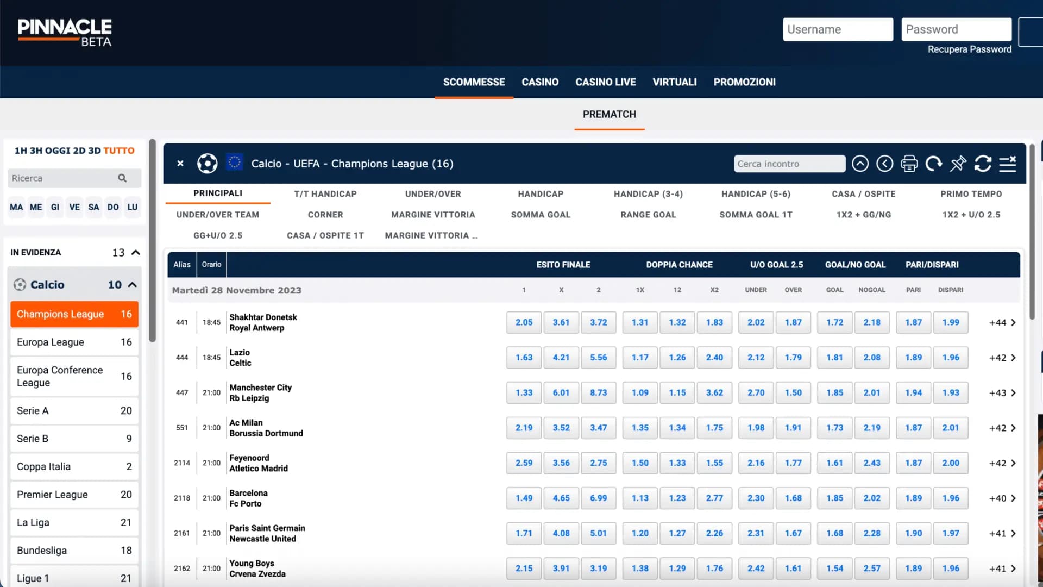Click the pin icon in league header

pos(958,164)
